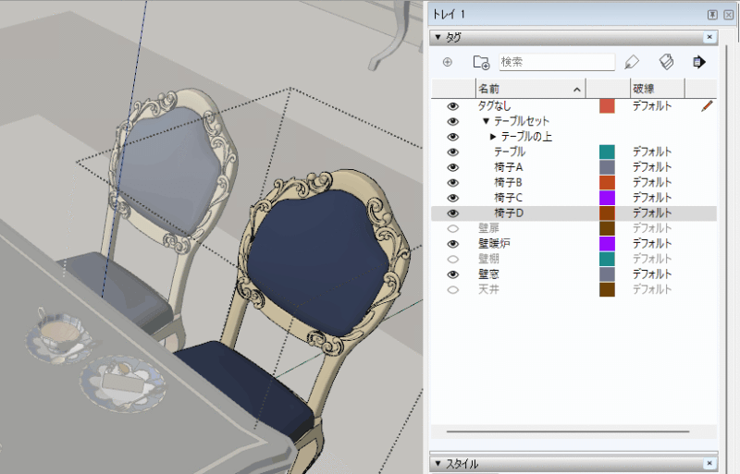Open color swatch for 壁窓

[607, 274]
